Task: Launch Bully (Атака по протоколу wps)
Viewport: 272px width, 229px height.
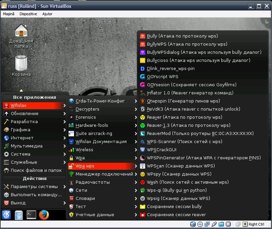Action: (x=203, y=36)
